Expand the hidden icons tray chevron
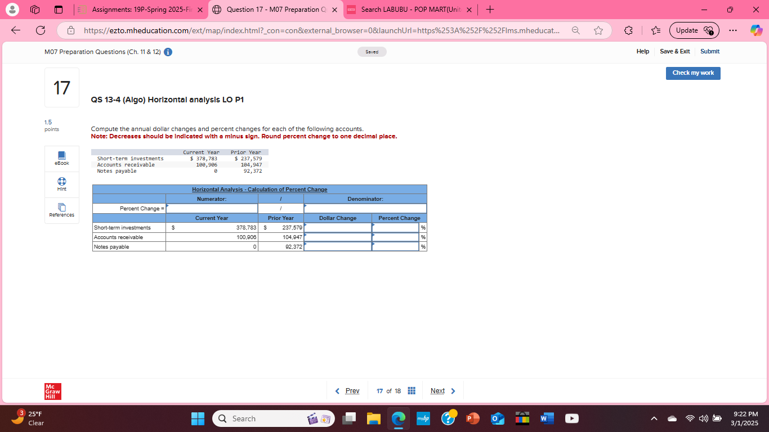 click(654, 418)
